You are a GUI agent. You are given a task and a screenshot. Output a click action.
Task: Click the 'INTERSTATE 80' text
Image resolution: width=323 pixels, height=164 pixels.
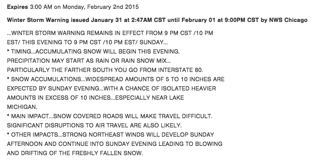pyautogui.click(x=181, y=70)
